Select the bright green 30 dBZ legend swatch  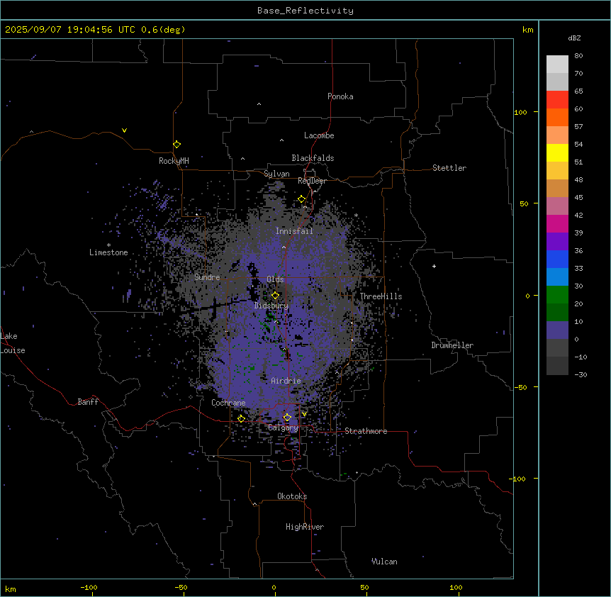point(557,295)
